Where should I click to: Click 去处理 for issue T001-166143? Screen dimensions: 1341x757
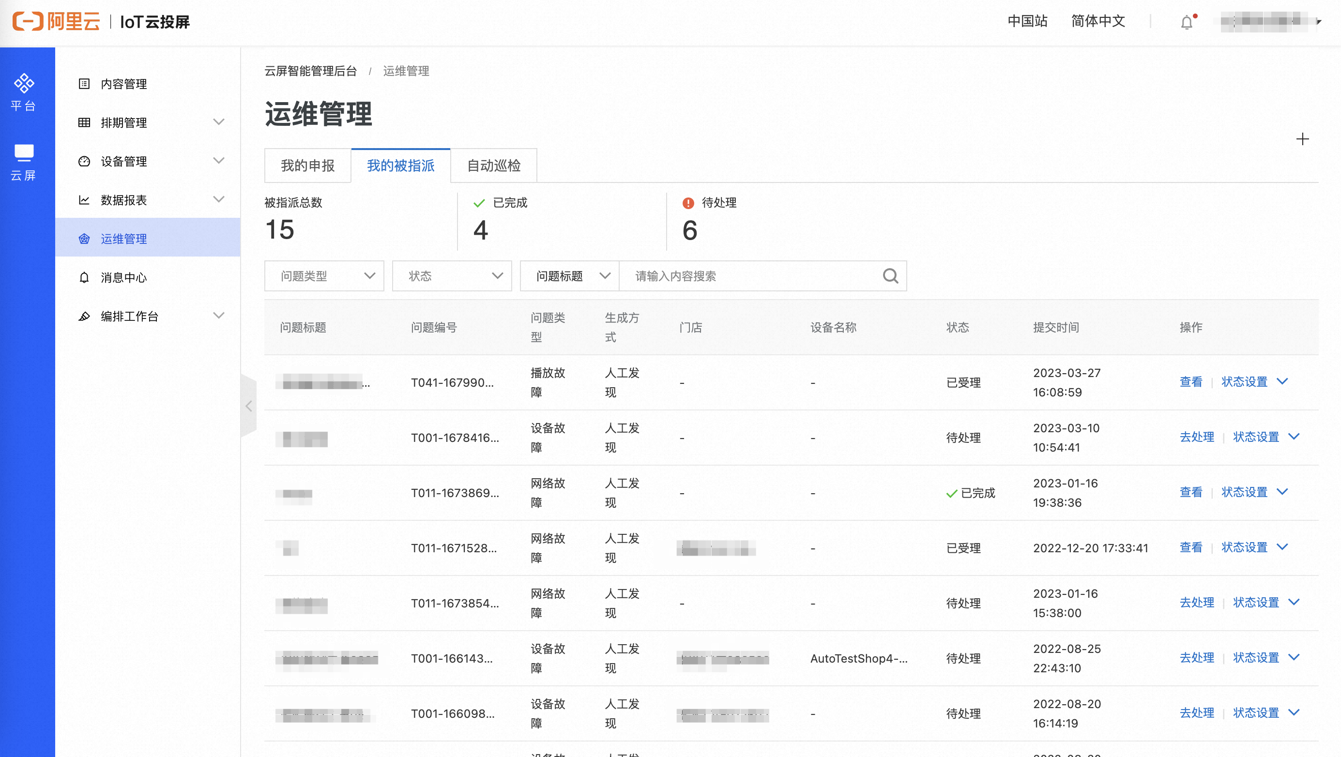point(1197,658)
